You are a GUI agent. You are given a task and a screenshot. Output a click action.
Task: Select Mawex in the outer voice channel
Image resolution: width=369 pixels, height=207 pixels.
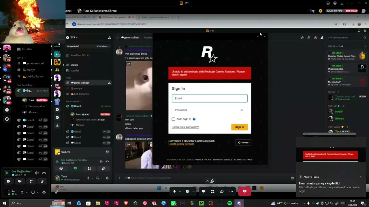click(x=33, y=112)
